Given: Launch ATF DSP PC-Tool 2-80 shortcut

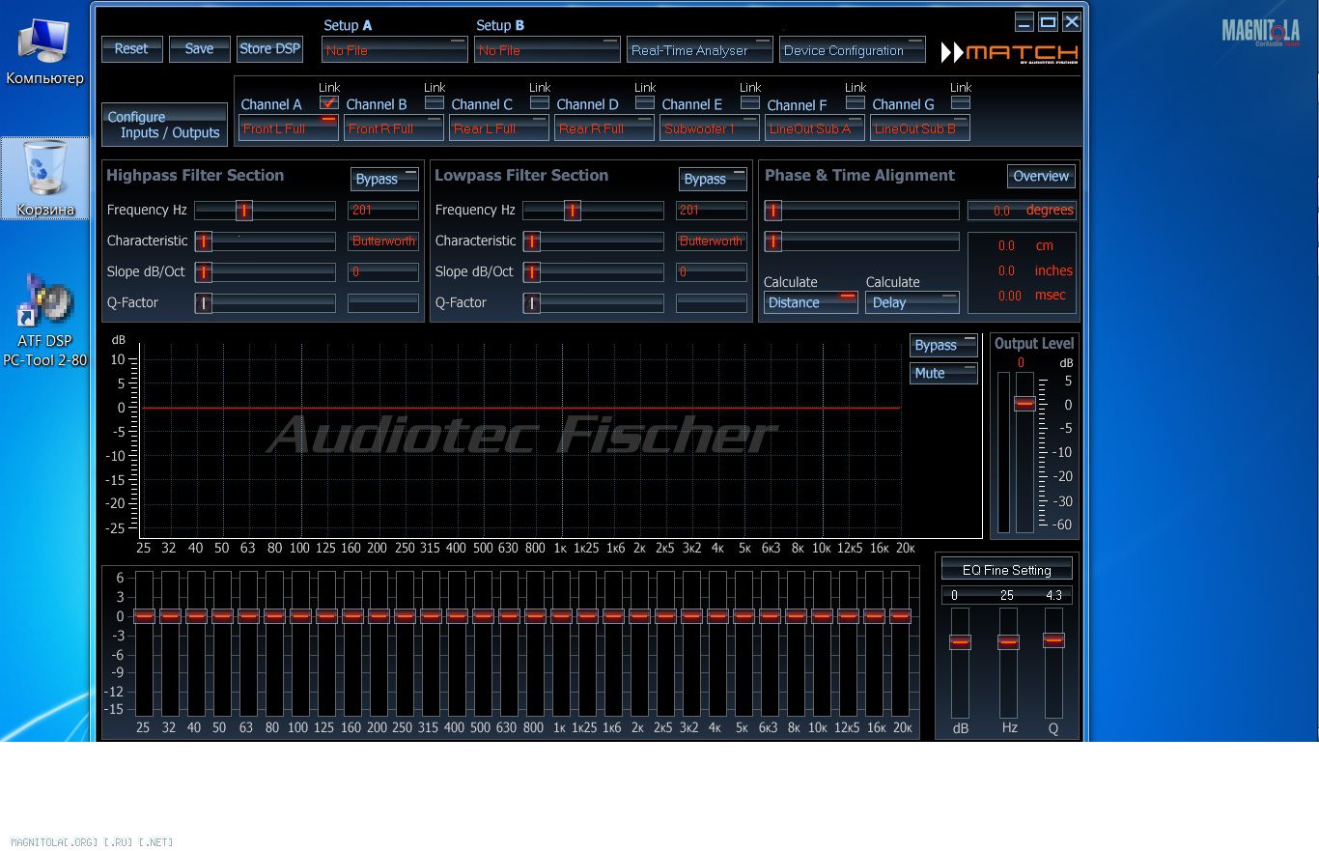Looking at the screenshot, I should pyautogui.click(x=44, y=322).
